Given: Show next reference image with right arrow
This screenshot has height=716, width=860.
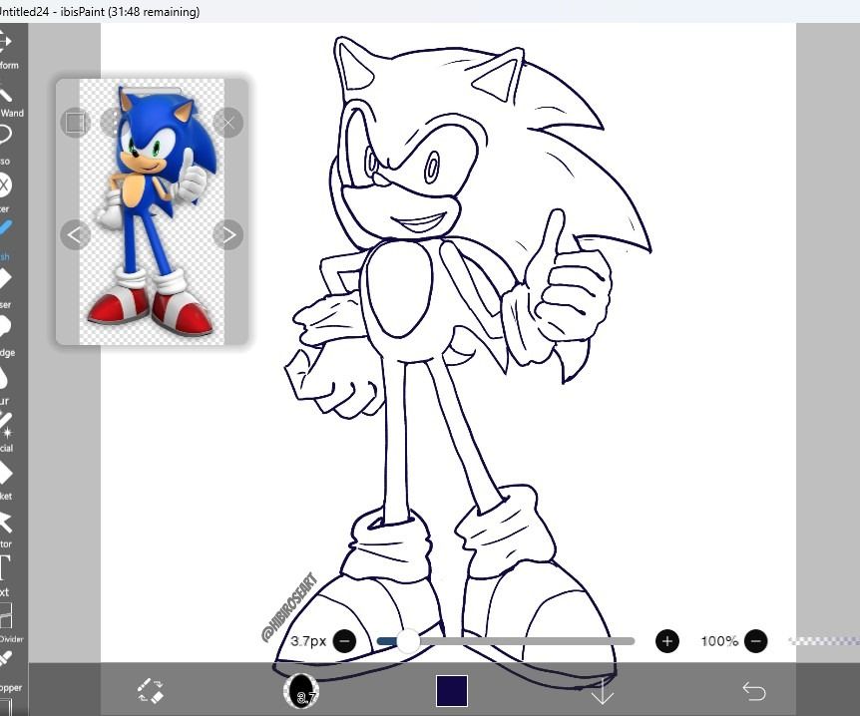Looking at the screenshot, I should 228,235.
